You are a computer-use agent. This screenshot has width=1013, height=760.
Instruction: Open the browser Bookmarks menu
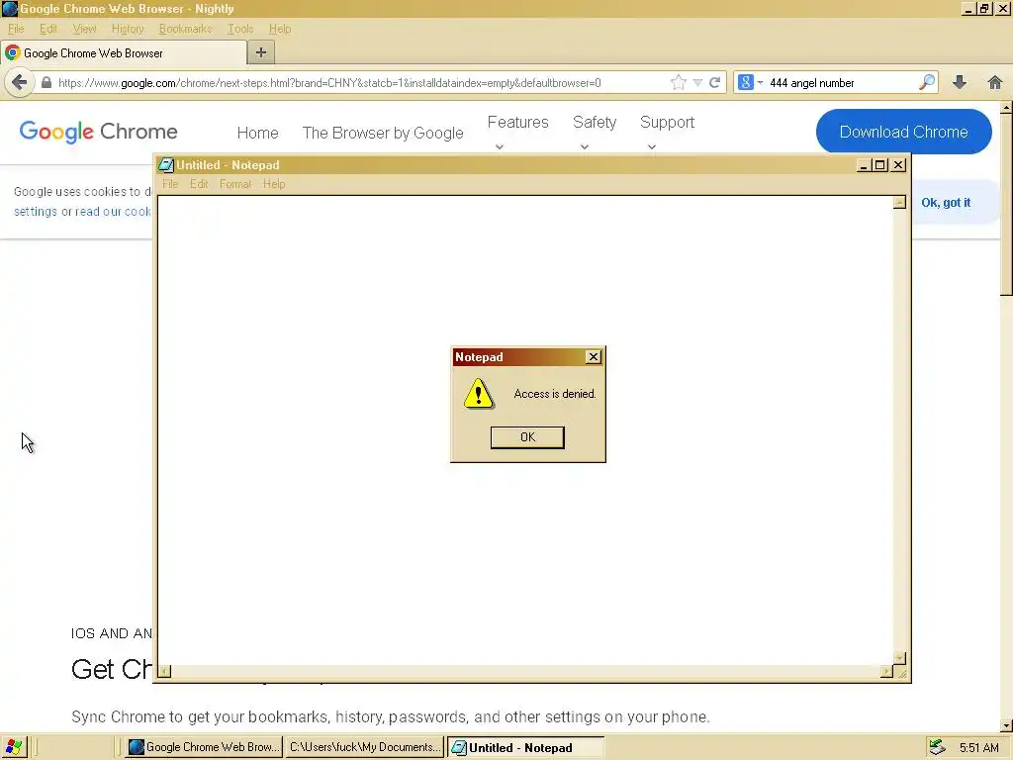[185, 29]
